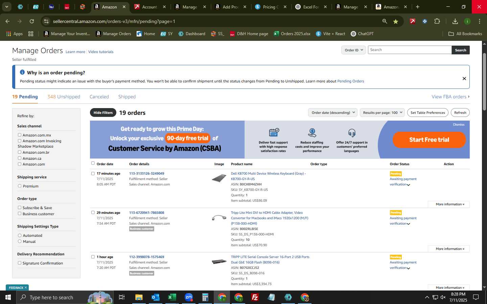Click the Start Free trial button
Viewport: 487px width, 304px height.
coord(429,140)
